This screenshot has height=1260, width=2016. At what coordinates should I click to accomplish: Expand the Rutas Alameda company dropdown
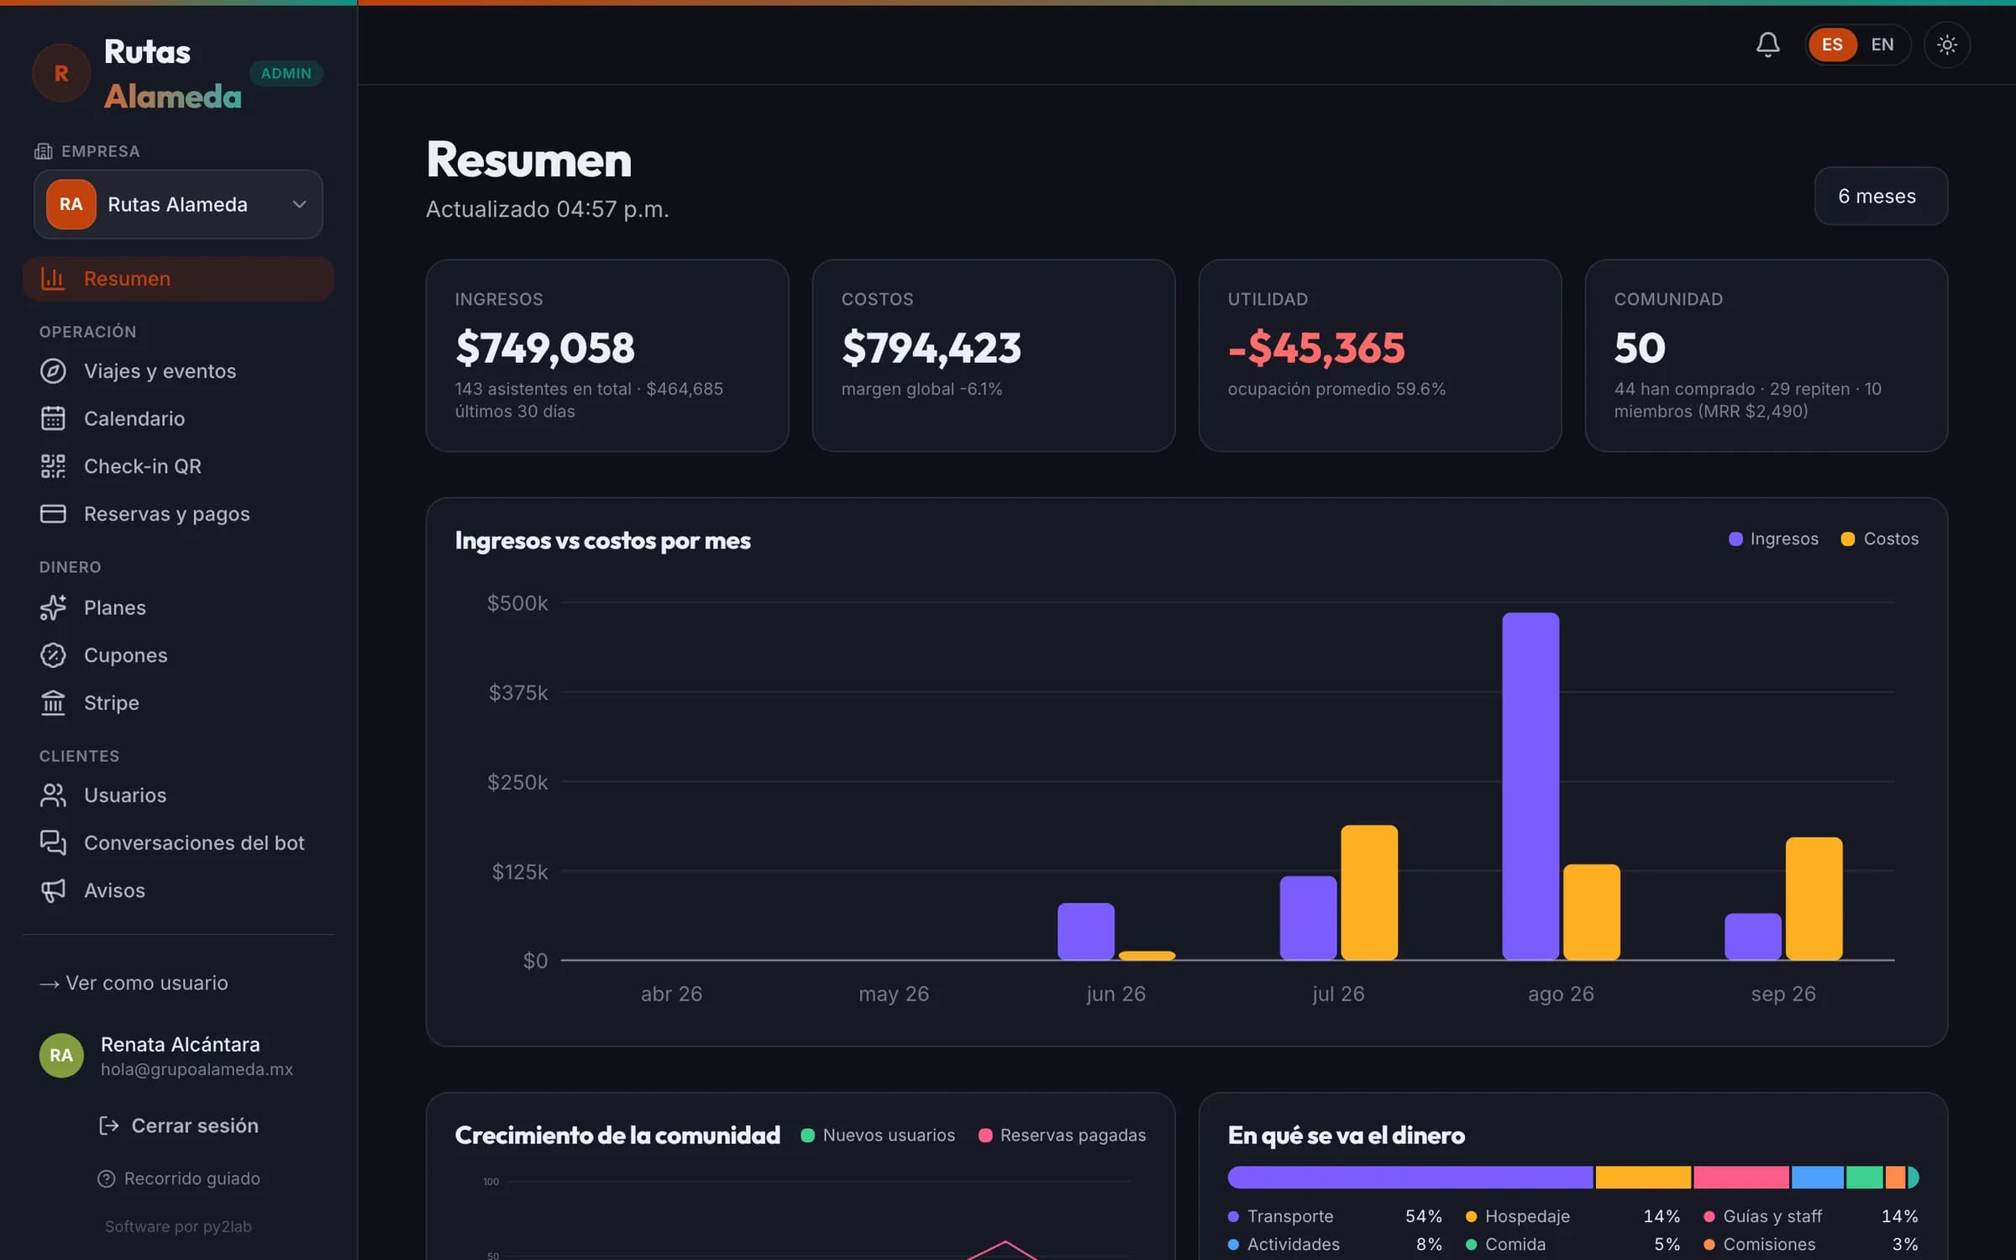(178, 204)
